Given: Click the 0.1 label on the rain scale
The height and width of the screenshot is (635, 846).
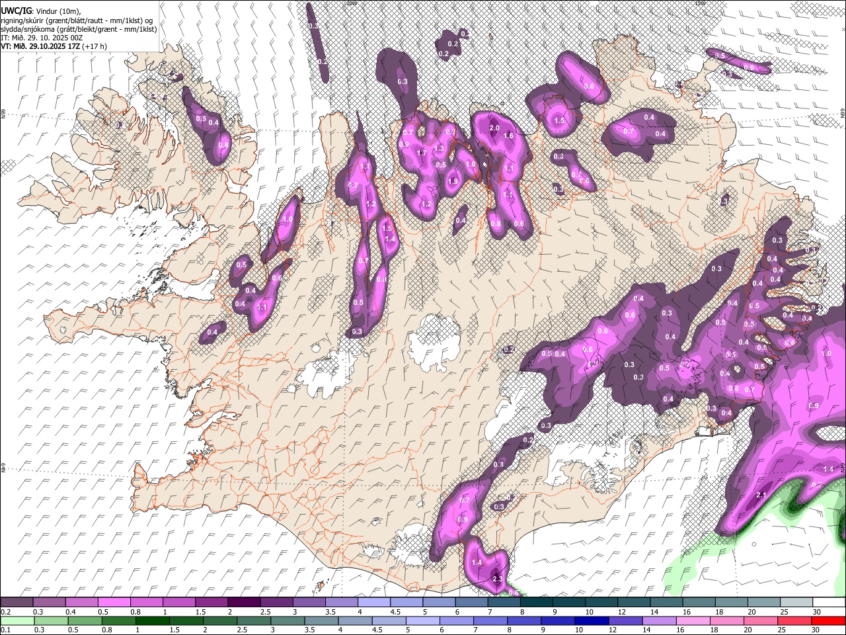Looking at the screenshot, I should (5, 630).
